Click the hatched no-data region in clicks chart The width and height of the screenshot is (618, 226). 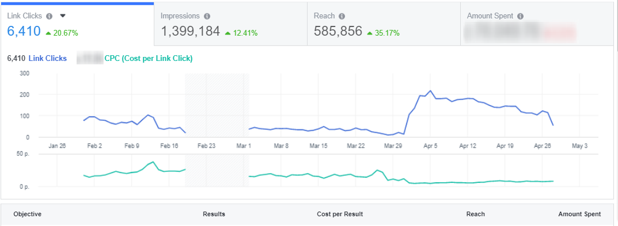coord(217,105)
